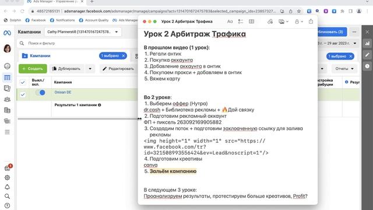Image resolution: width=373 pixels, height=210 pixels.
Task: Open the text format Aa menu in Notes
Action: (x=230, y=22)
